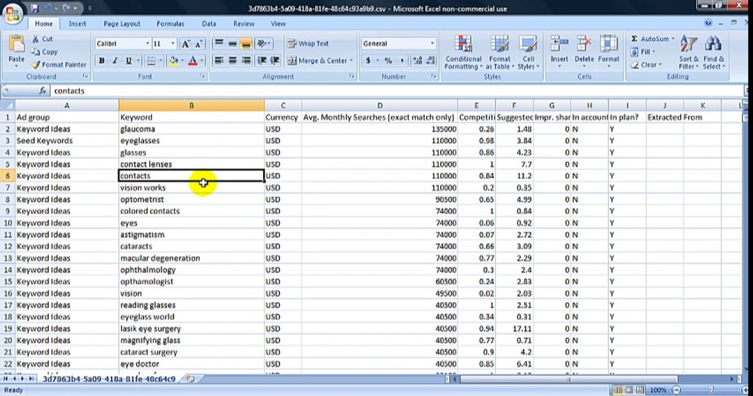Image resolution: width=753 pixels, height=396 pixels.
Task: Toggle Align Text Right
Action: [246, 61]
